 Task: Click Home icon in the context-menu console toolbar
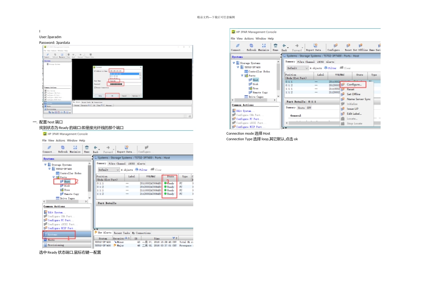click(275, 46)
